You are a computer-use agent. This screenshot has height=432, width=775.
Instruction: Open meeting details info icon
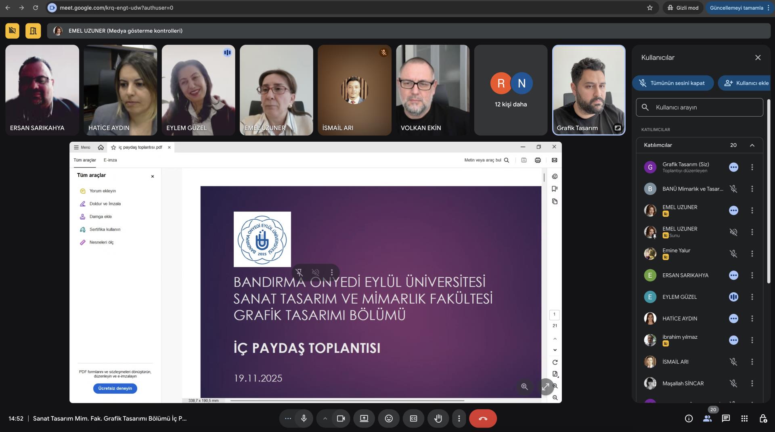tap(689, 418)
